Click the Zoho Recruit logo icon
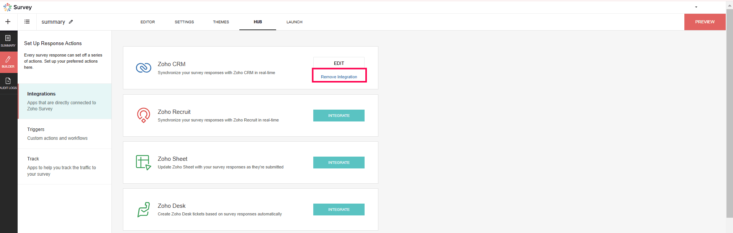Viewport: 733px width, 233px height. coord(144,115)
